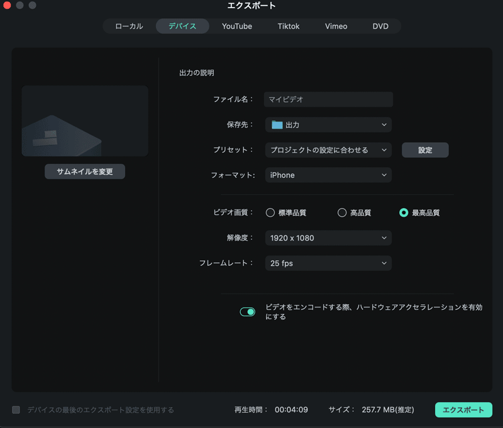
Task: Open the 解像度 dropdown showing 1920 x 1080
Action: 328,238
